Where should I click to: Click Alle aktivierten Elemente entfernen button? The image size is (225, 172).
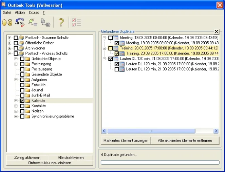click(x=185, y=141)
